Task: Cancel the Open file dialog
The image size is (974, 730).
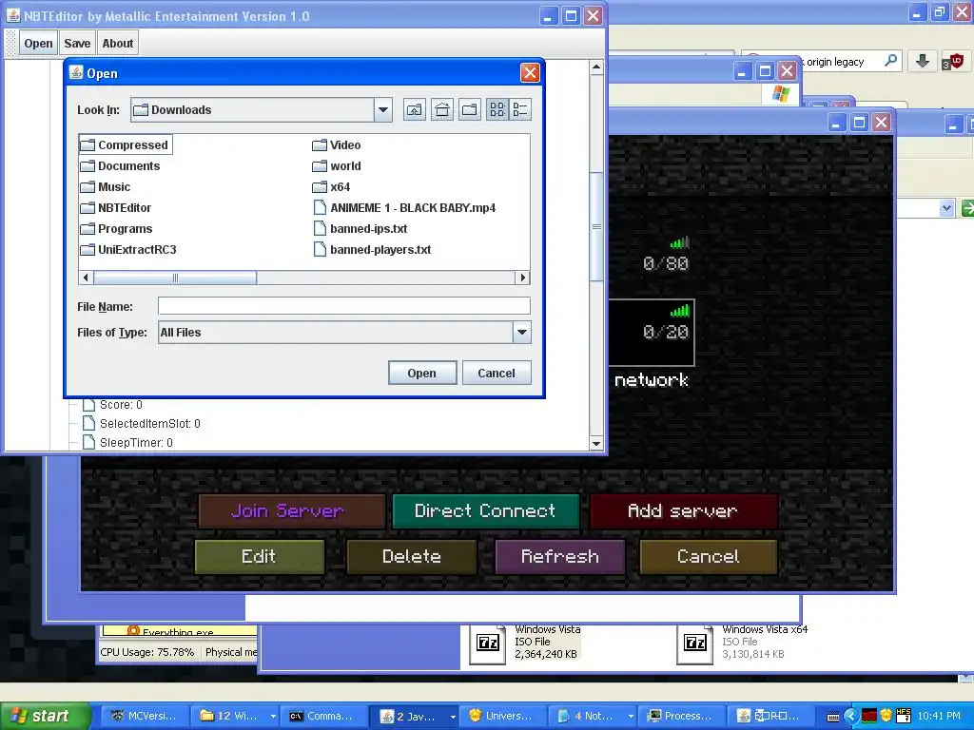Action: (x=497, y=373)
